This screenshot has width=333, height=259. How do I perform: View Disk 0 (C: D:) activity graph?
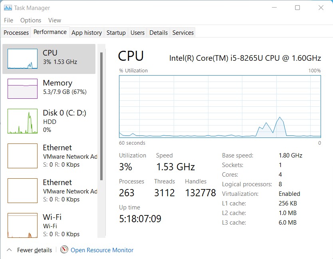pyautogui.click(x=48, y=118)
